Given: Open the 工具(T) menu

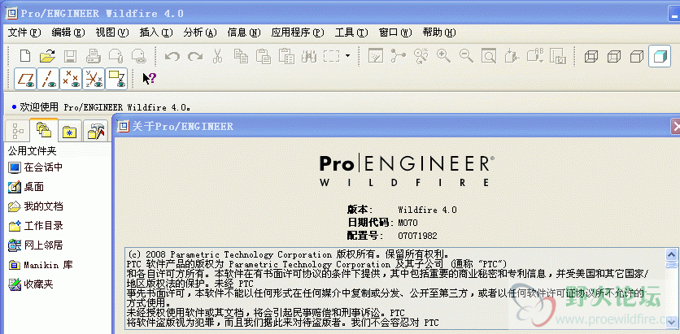Looking at the screenshot, I should (351, 33).
